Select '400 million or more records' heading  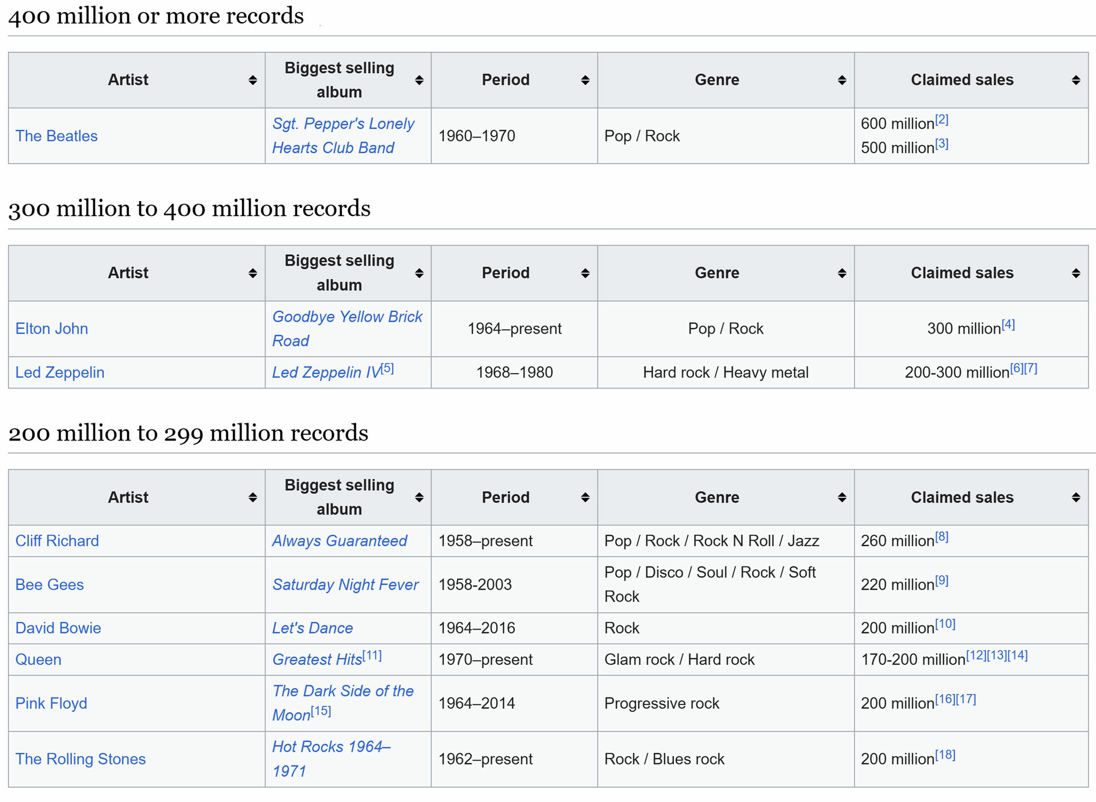click(156, 16)
